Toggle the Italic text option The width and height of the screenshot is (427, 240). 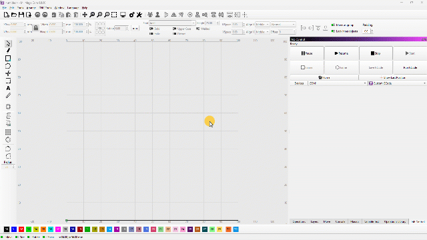pos(154,34)
